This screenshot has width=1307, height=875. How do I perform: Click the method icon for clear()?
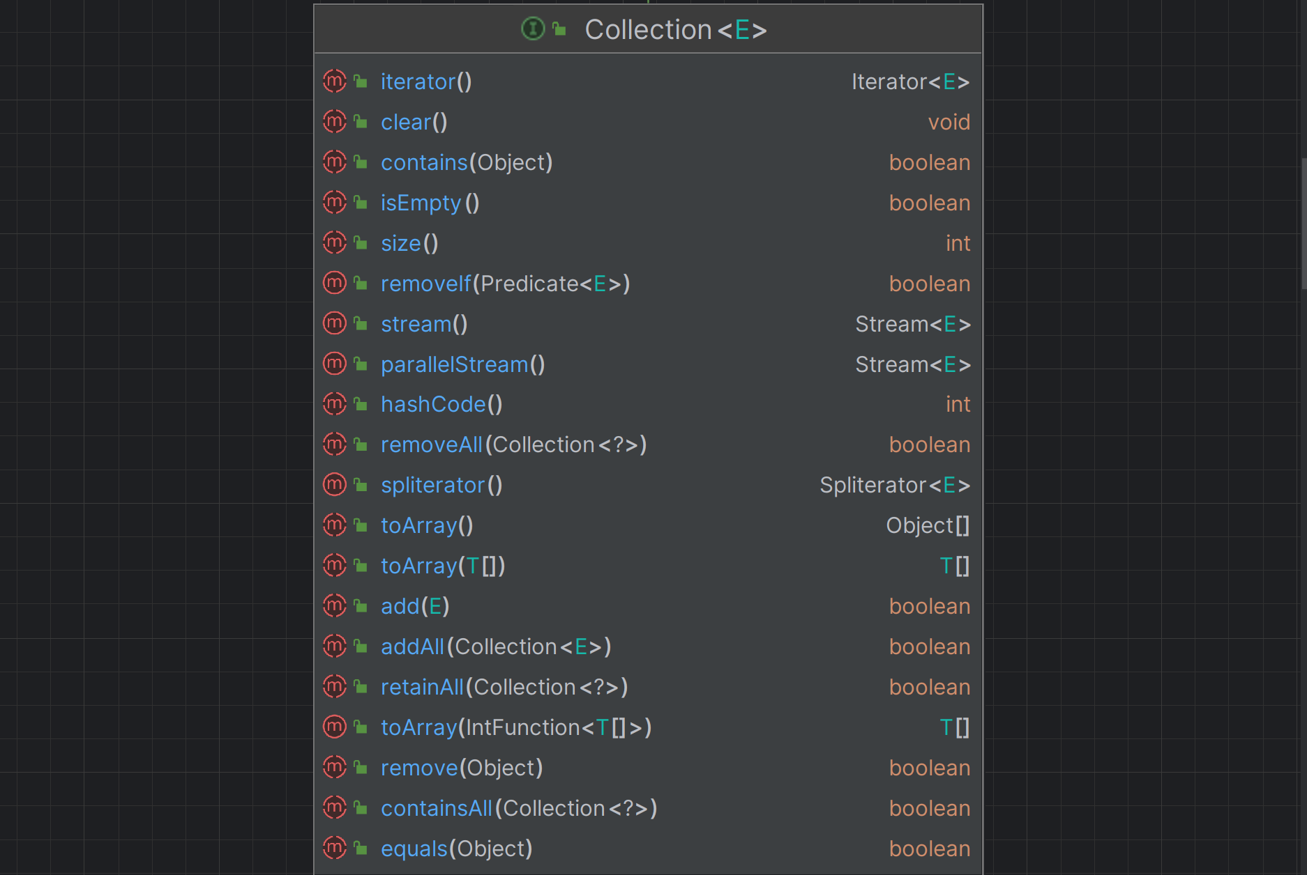335,122
